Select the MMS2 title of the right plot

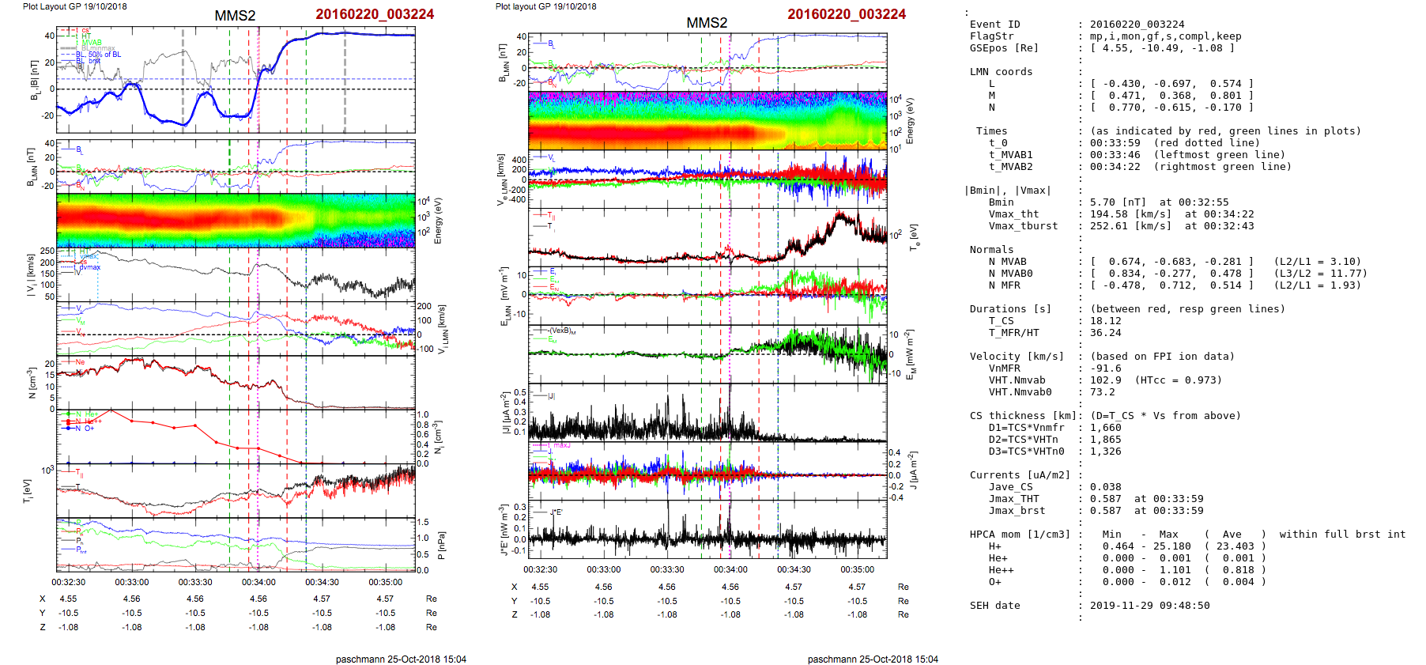tap(707, 23)
